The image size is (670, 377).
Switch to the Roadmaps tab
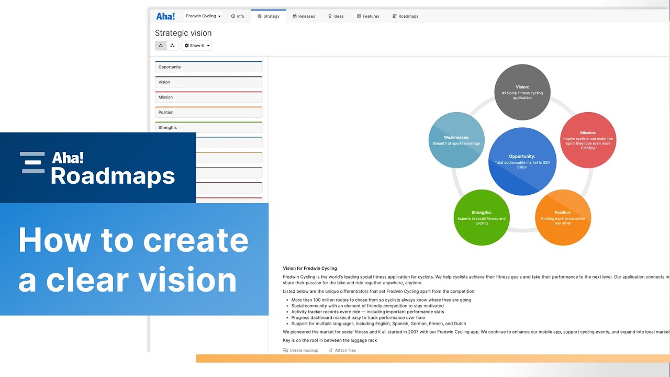(405, 16)
